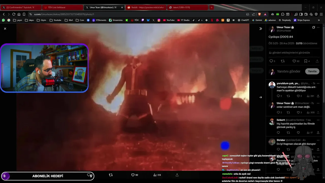This screenshot has height=183, width=325.
Task: Bookmark the post showing 4 bookmarks
Action: coord(306,61)
